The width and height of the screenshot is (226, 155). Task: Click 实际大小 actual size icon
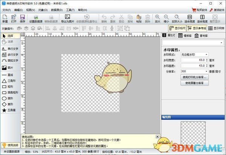click(x=177, y=19)
